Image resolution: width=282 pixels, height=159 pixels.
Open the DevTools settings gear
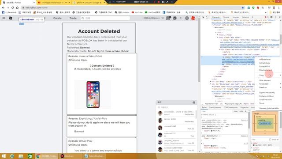[x=271, y=17]
